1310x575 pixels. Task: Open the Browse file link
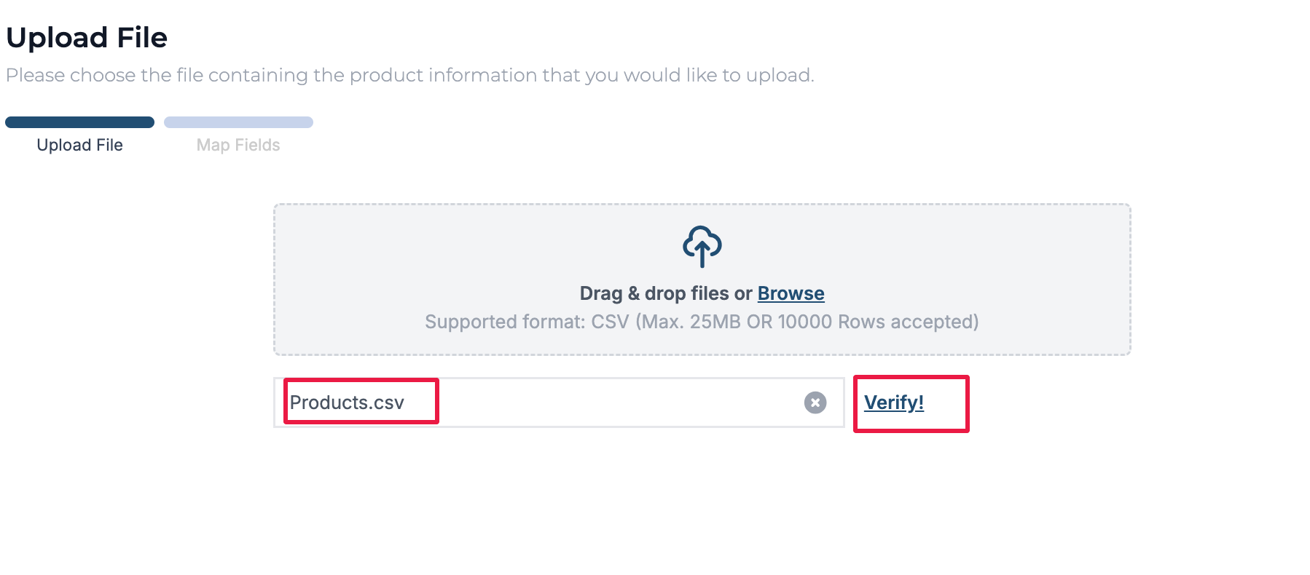pos(791,293)
